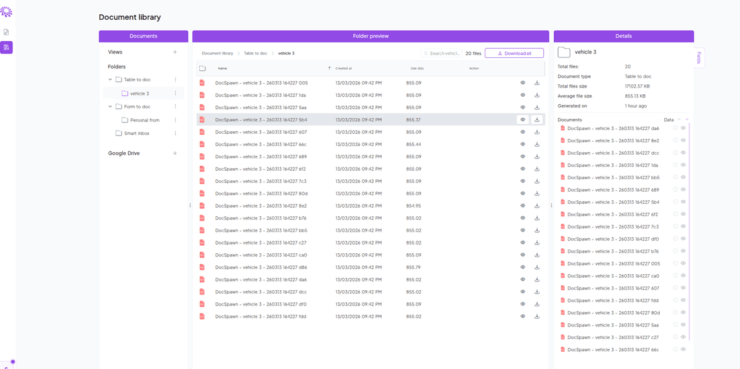Screen dimensions: 740x369
Task: Open the vertical Fields tab on the right
Action: (701, 57)
